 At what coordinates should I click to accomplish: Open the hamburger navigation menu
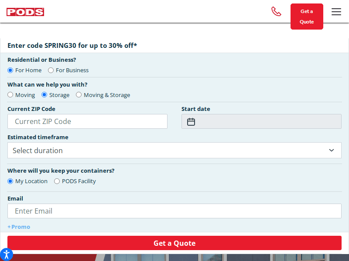point(336,12)
